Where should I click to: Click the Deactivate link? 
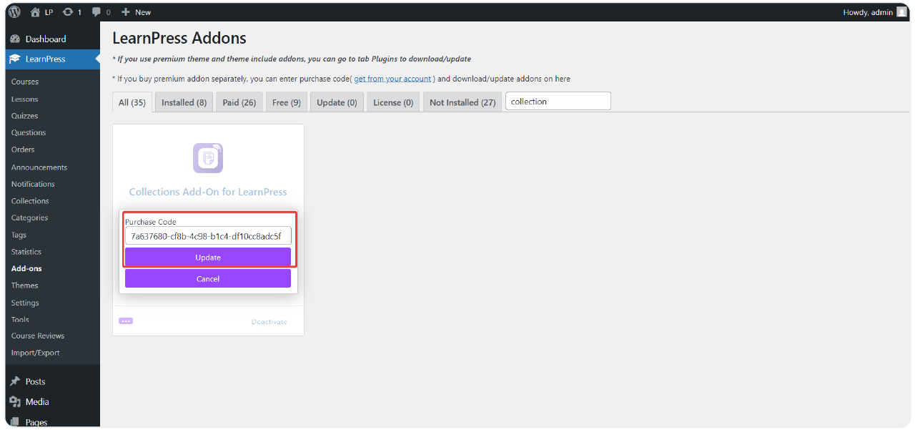point(269,322)
